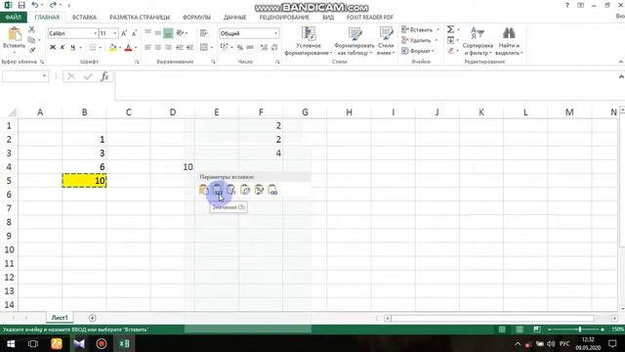Click the Вставить cells button
625x352 pixels.
pyautogui.click(x=417, y=29)
